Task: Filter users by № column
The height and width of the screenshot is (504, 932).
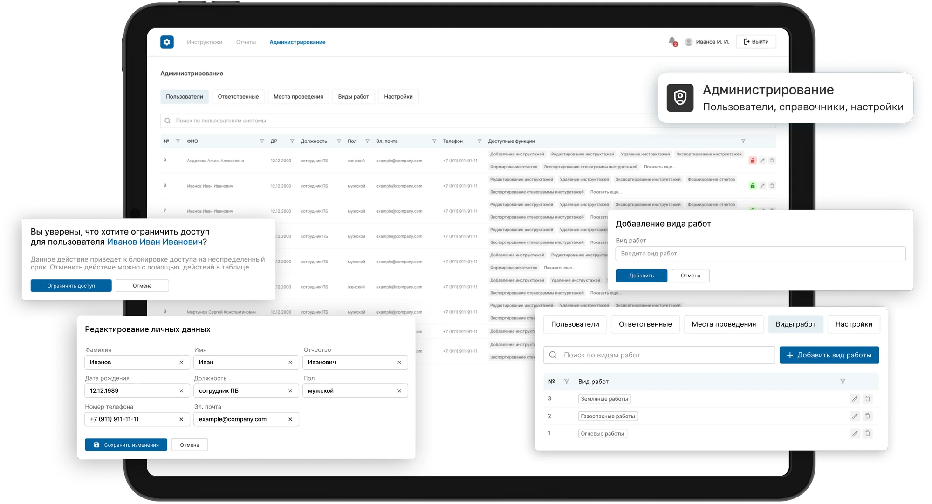Action: point(178,141)
